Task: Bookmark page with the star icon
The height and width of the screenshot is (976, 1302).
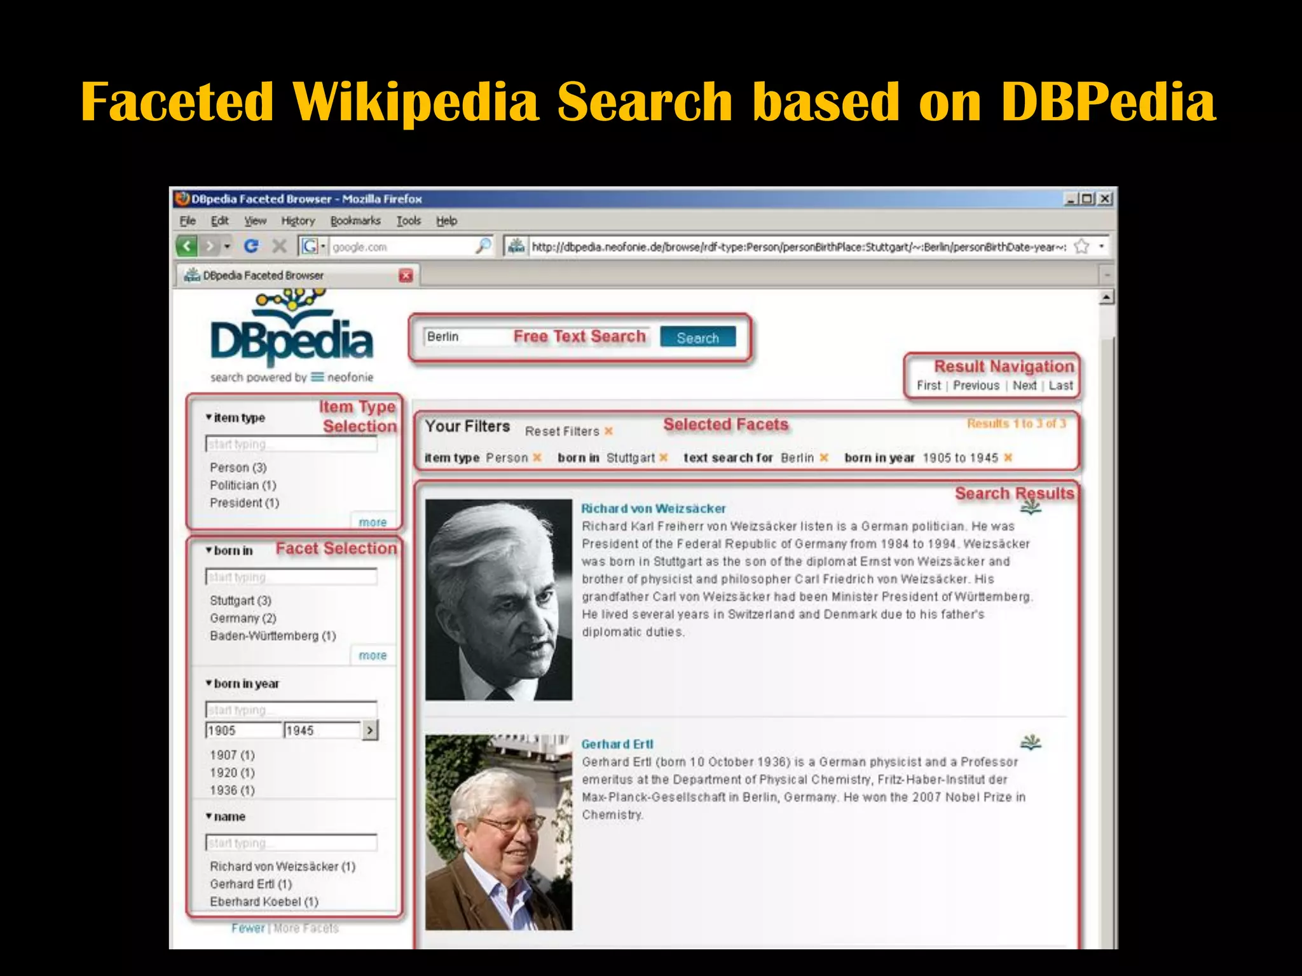Action: coord(1081,246)
